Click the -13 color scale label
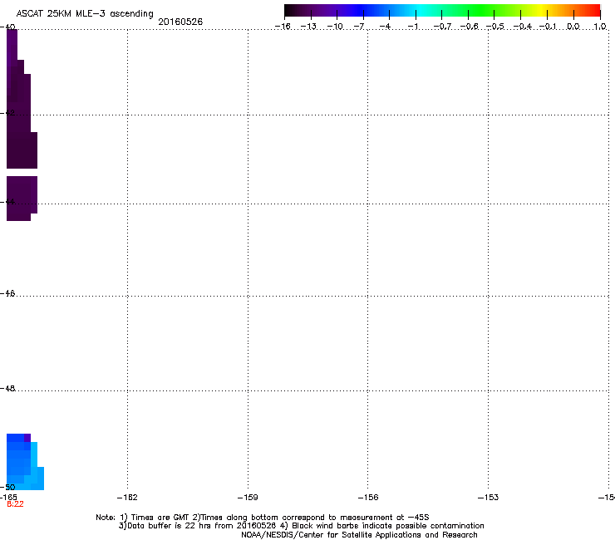The height and width of the screenshot is (540, 615). [x=308, y=27]
